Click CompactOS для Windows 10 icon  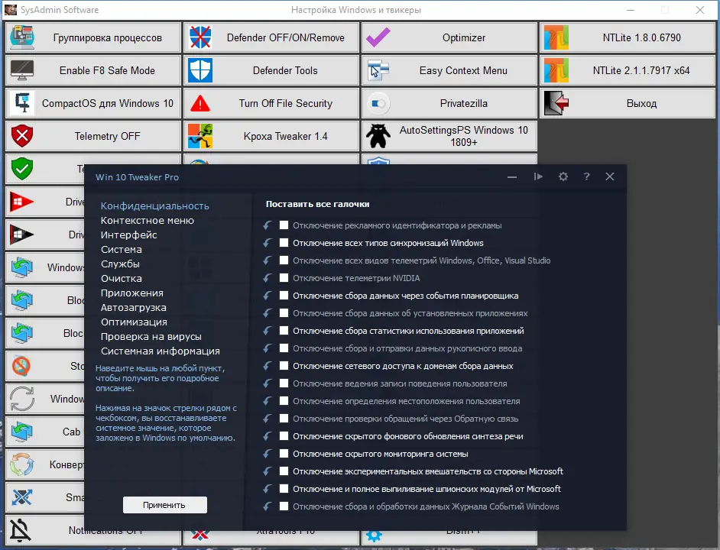click(x=22, y=103)
